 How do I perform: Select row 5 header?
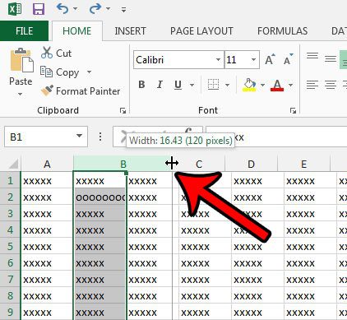pyautogui.click(x=10, y=246)
